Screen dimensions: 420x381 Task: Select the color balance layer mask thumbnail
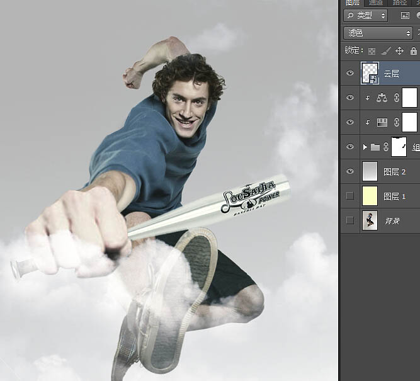[x=410, y=98]
